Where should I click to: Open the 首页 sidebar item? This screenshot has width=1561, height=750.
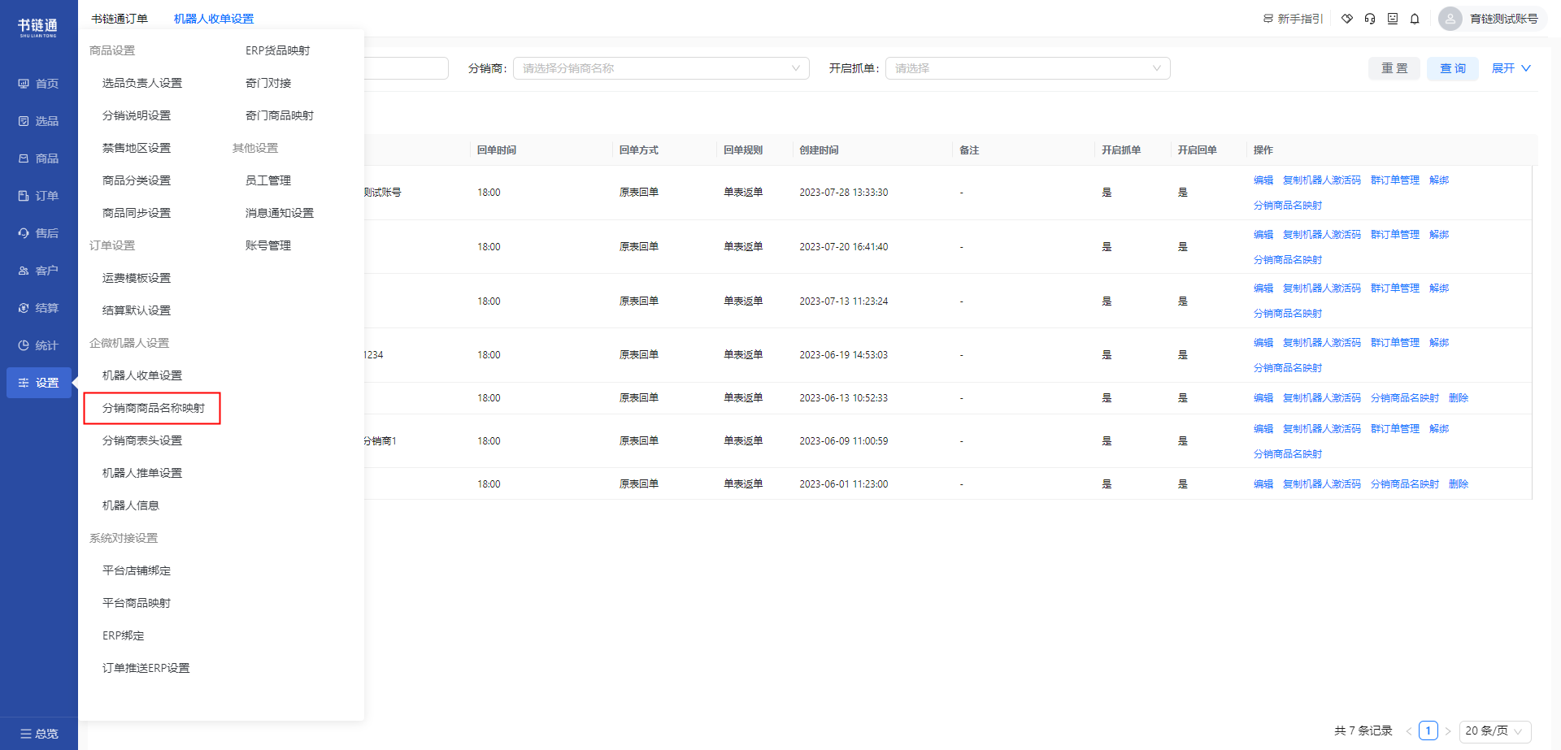point(38,84)
